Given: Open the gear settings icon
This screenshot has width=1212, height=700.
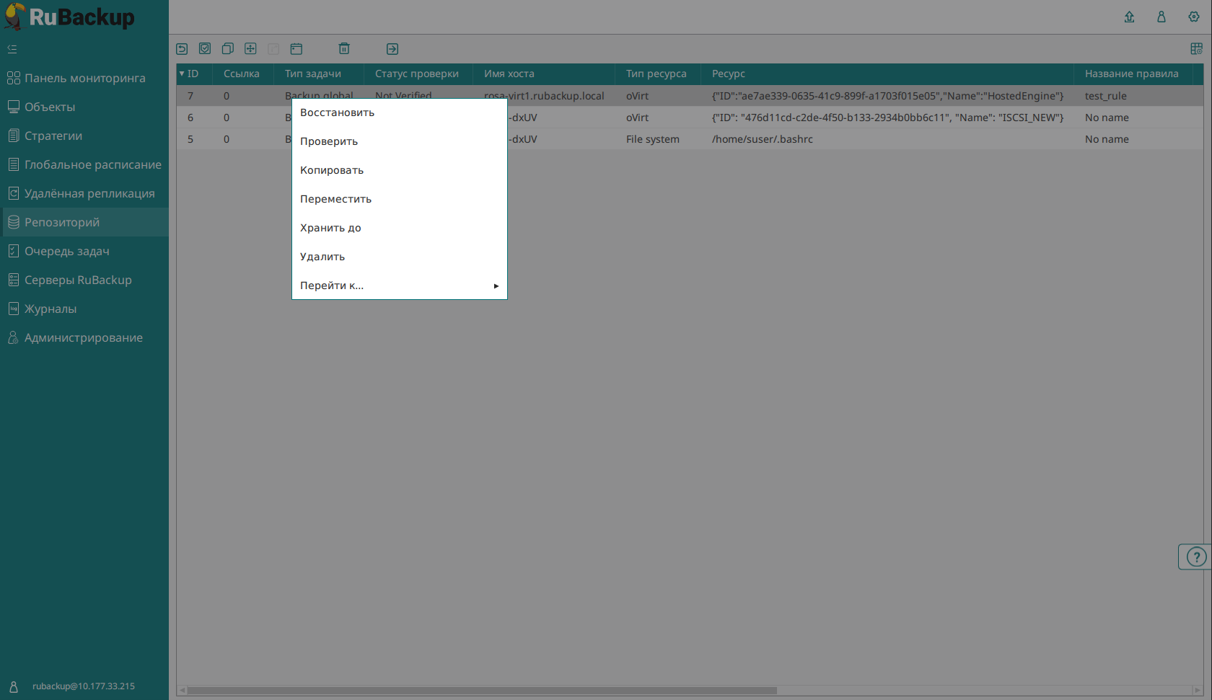Looking at the screenshot, I should click(x=1194, y=17).
